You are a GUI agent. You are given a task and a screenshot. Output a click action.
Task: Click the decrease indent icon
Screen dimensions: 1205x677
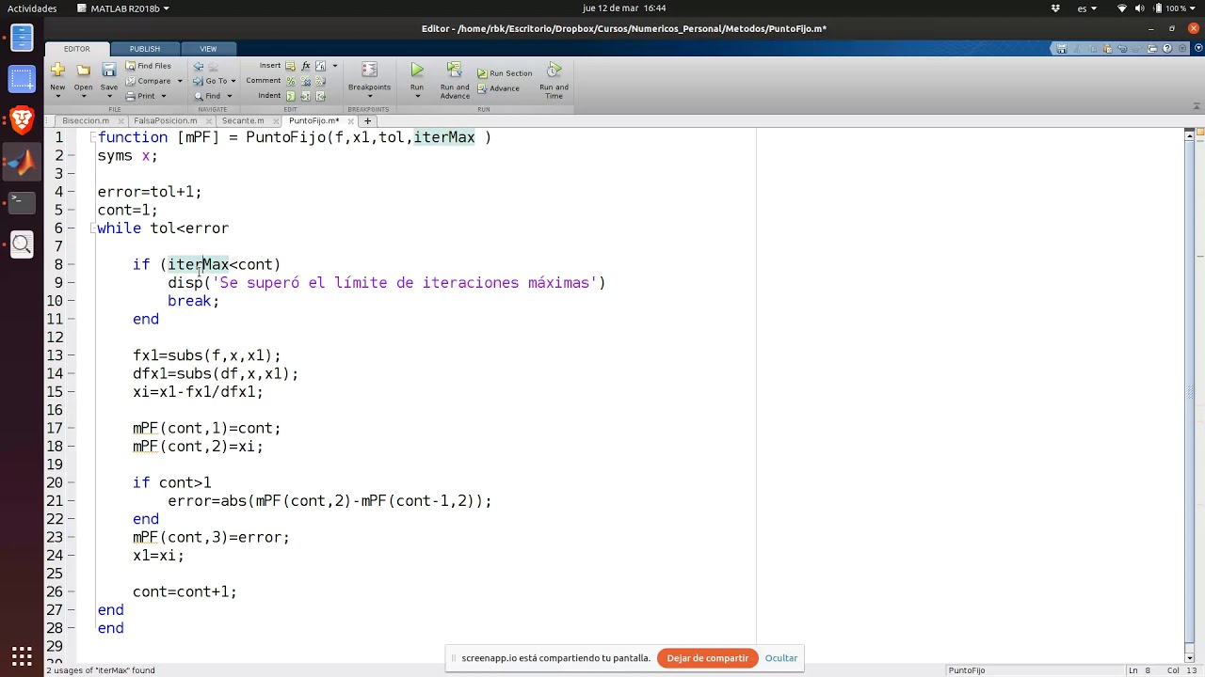click(320, 96)
